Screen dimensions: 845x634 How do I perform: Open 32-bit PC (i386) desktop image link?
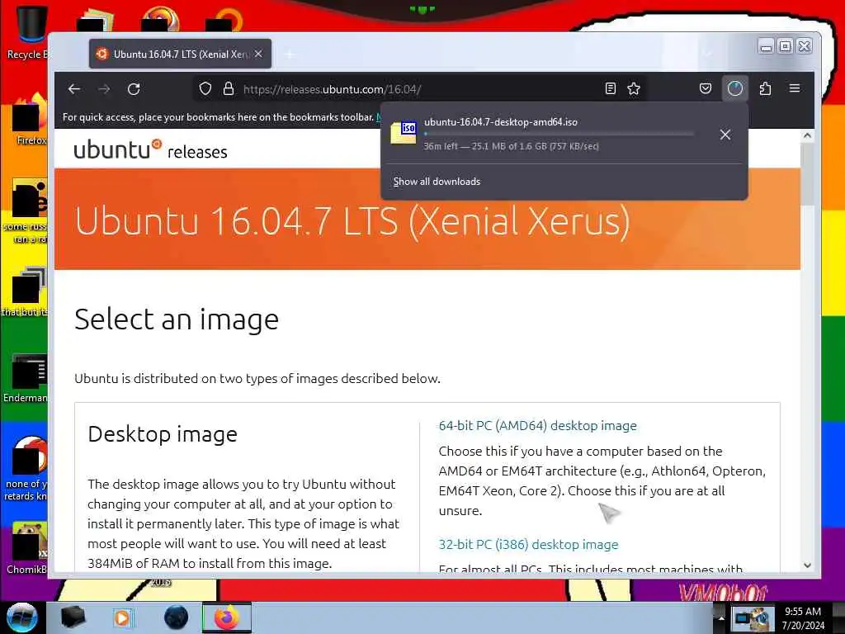pyautogui.click(x=528, y=545)
